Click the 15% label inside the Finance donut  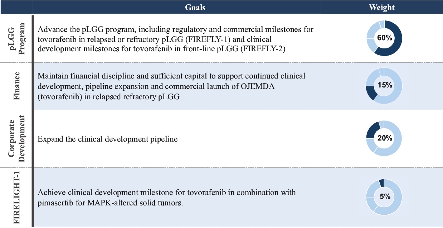pyautogui.click(x=384, y=85)
